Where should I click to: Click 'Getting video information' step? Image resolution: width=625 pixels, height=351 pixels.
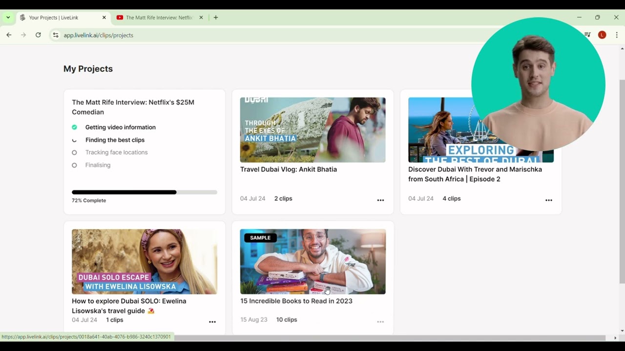(121, 127)
